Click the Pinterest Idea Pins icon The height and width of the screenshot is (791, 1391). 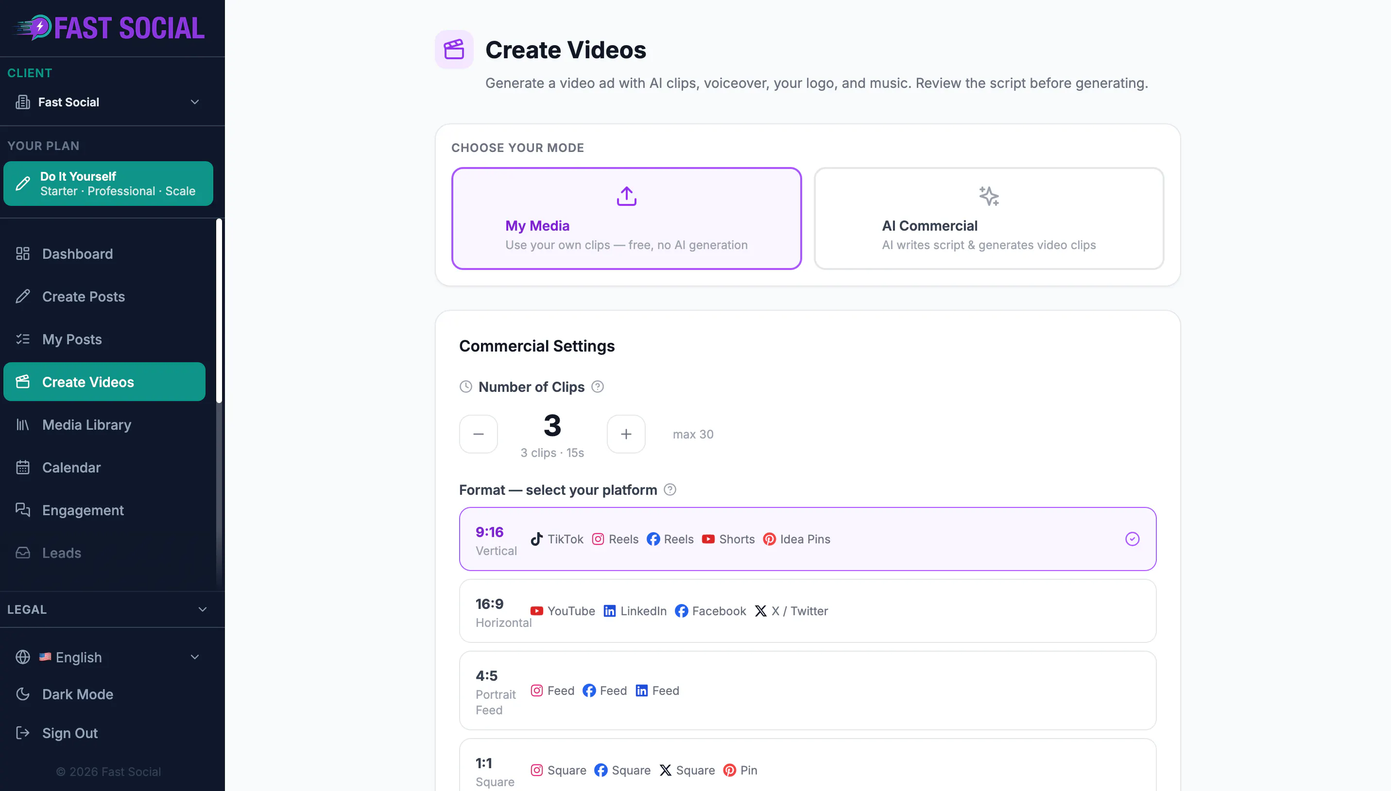(x=770, y=539)
